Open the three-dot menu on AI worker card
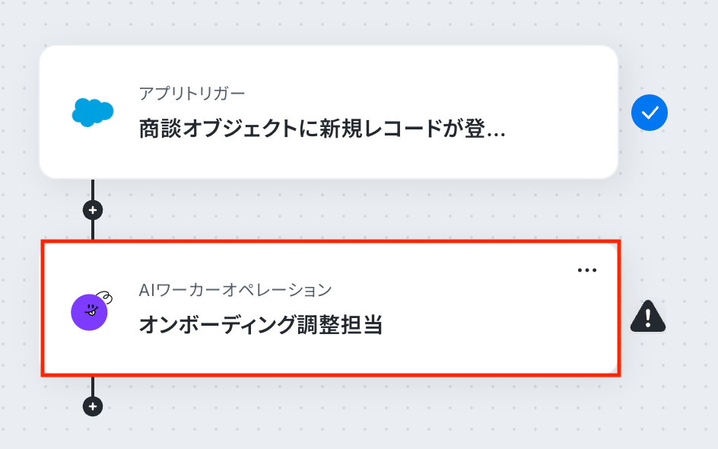 tap(587, 270)
